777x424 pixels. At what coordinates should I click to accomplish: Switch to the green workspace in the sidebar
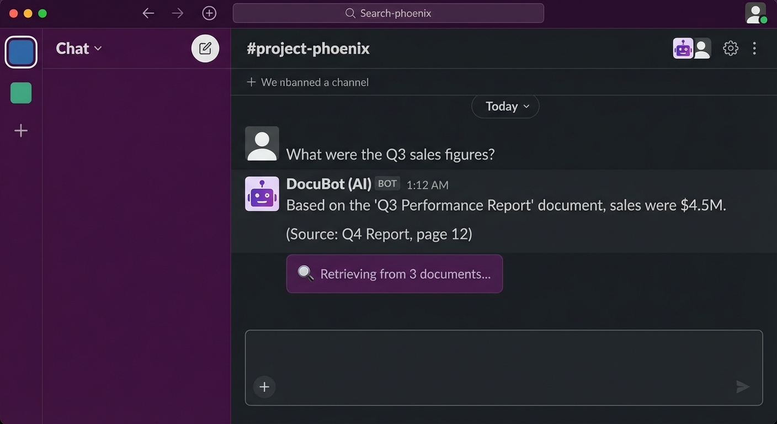pyautogui.click(x=20, y=93)
